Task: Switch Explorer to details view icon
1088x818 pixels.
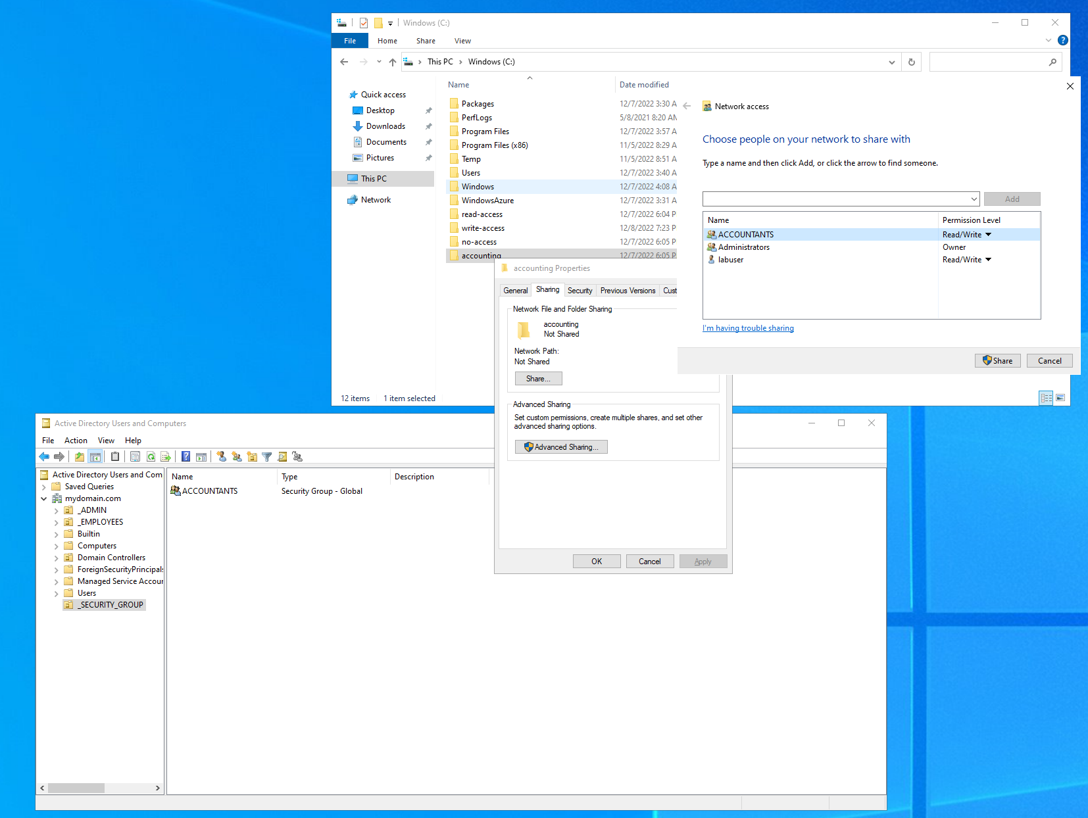Action: click(x=1046, y=398)
